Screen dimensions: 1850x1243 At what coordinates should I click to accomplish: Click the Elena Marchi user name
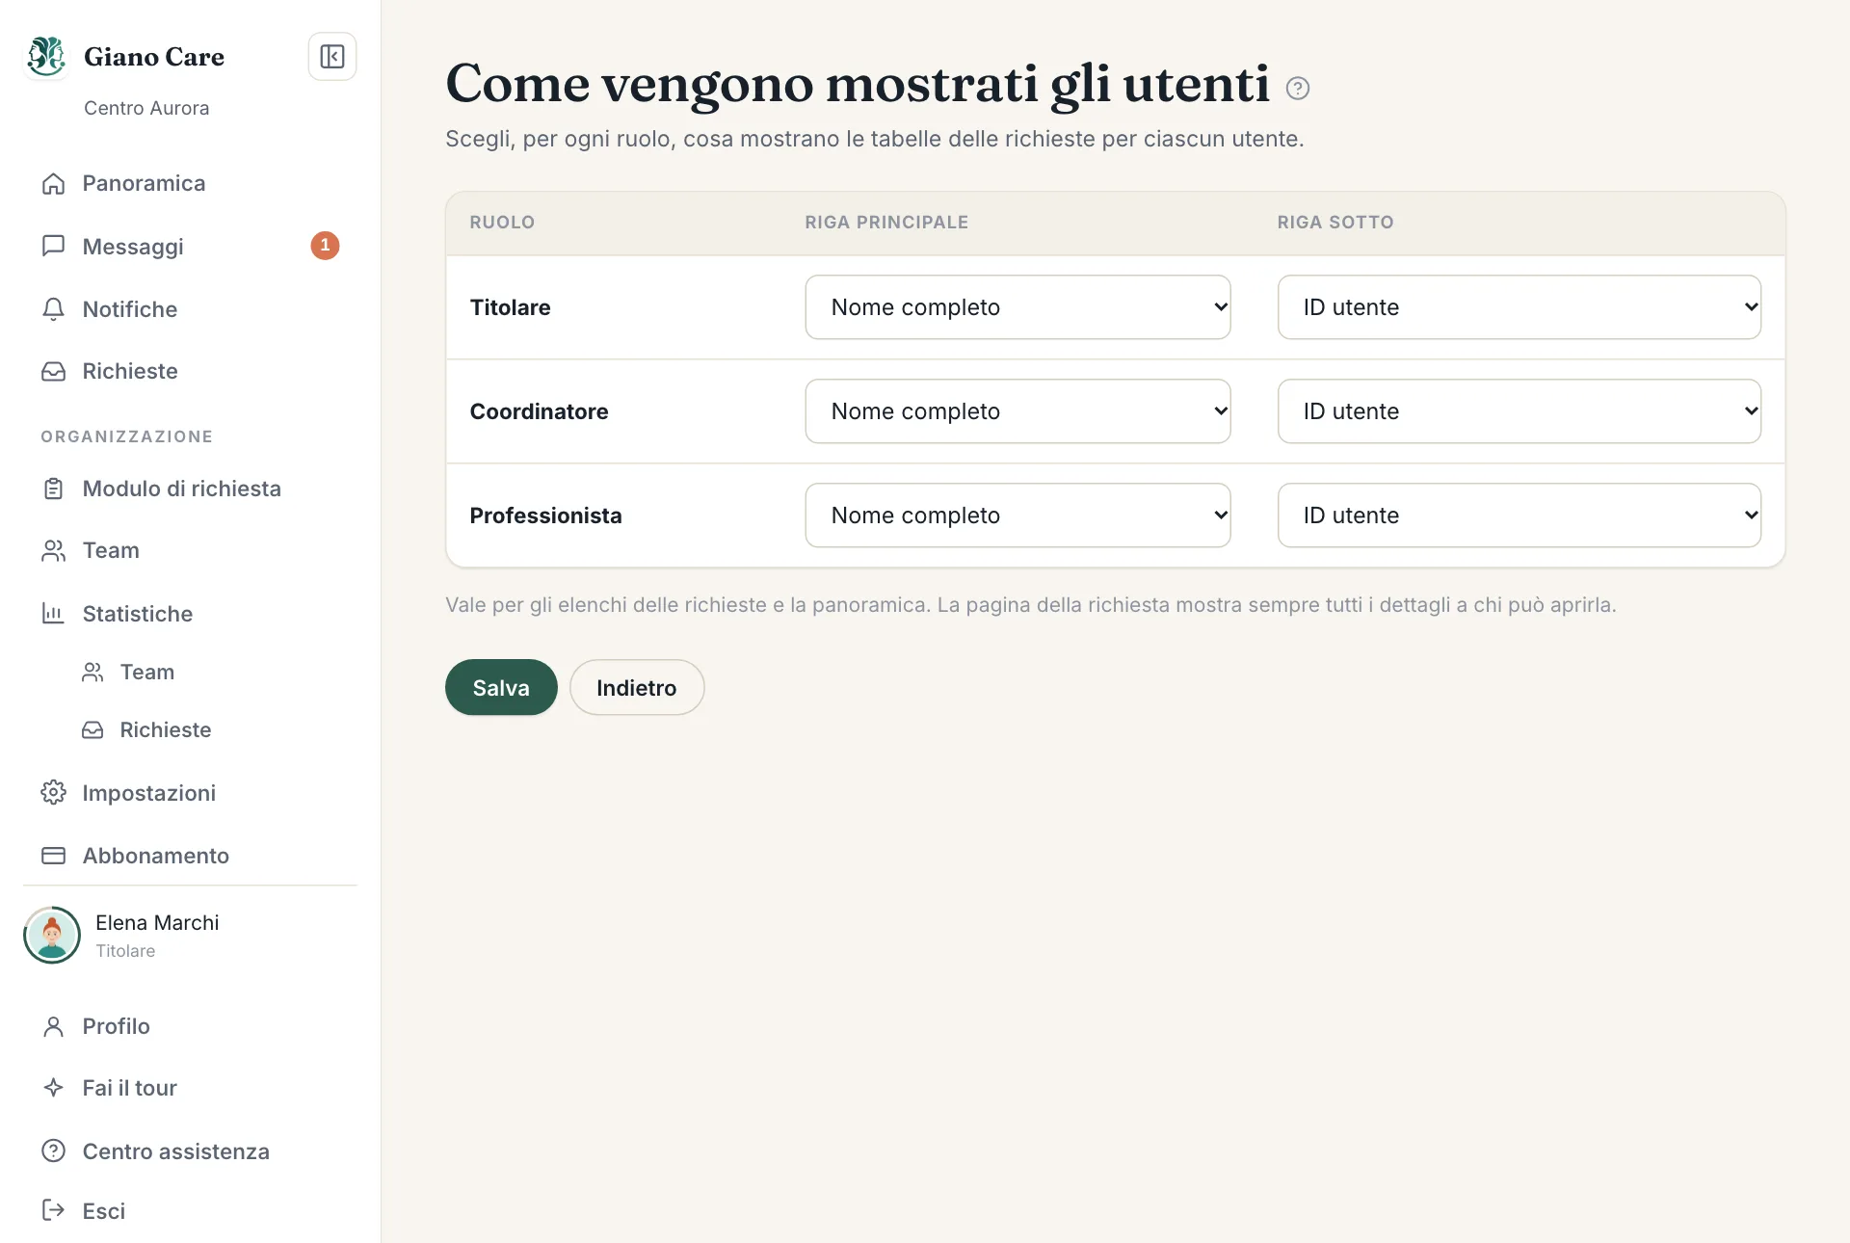click(x=157, y=922)
